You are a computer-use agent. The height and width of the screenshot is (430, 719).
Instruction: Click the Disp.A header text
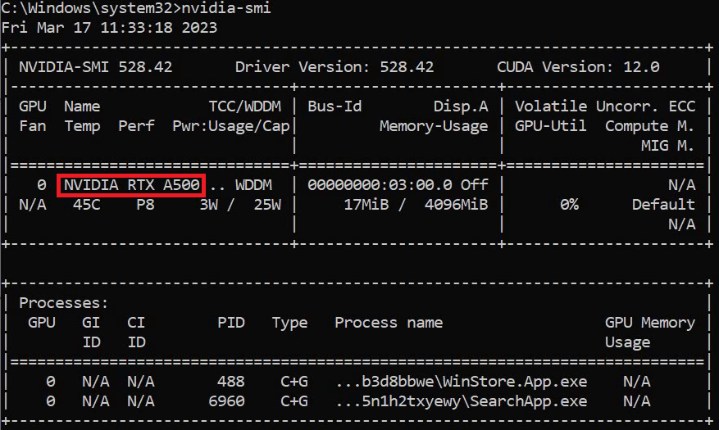pos(461,106)
